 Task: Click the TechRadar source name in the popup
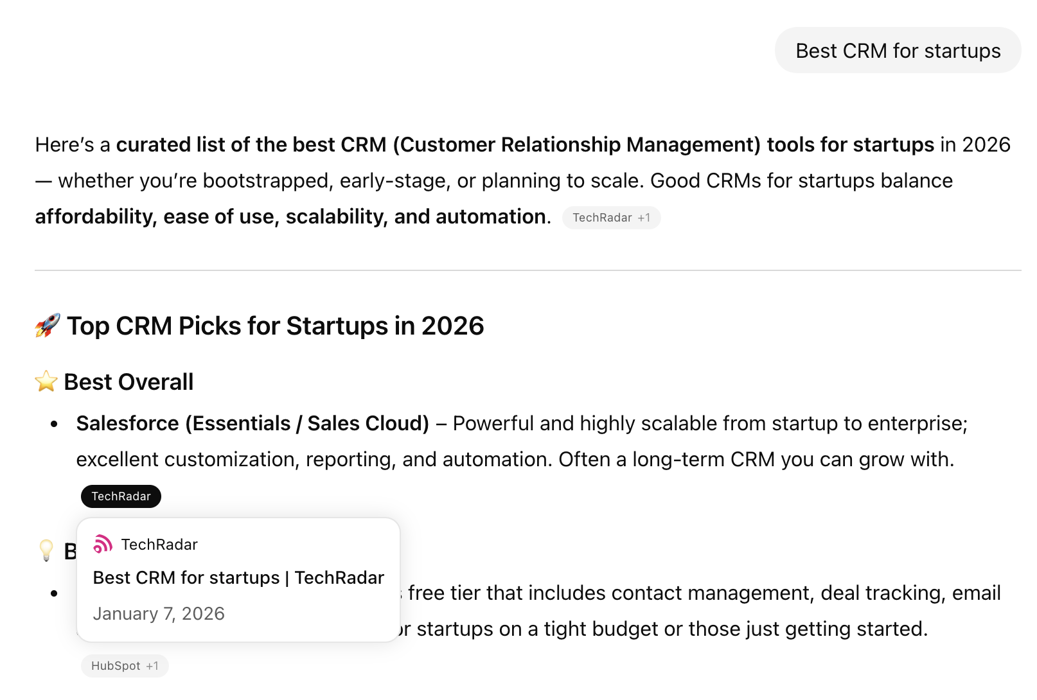point(159,545)
